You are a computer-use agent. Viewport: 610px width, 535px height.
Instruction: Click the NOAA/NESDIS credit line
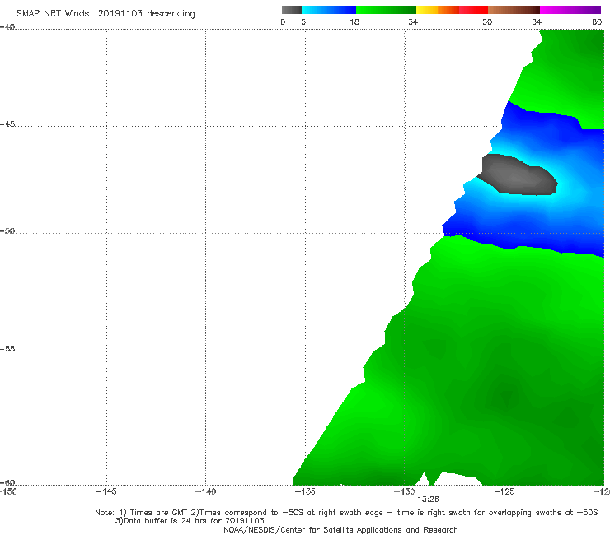coord(340,529)
